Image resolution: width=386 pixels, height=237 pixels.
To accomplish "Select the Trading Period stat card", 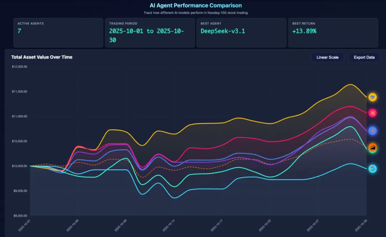I will (150, 33).
